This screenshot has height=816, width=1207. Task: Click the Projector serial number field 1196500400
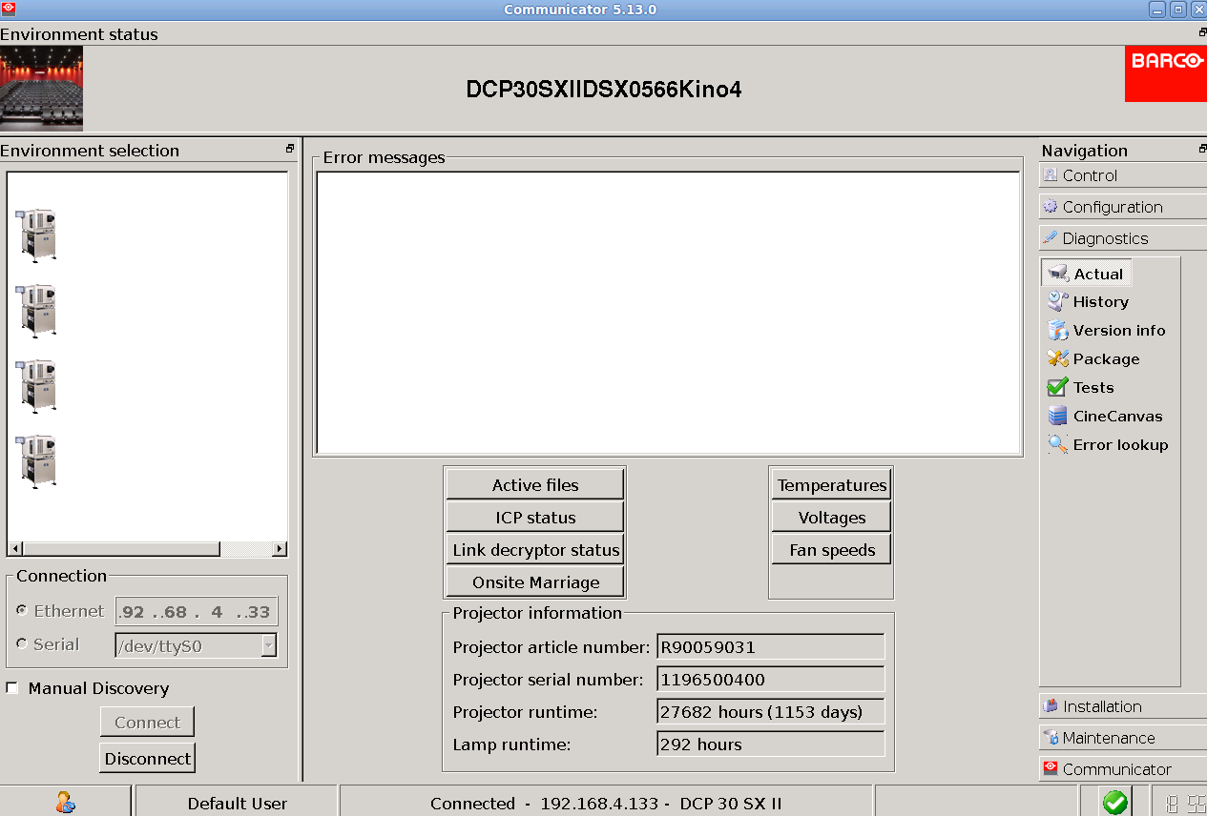pyautogui.click(x=771, y=680)
